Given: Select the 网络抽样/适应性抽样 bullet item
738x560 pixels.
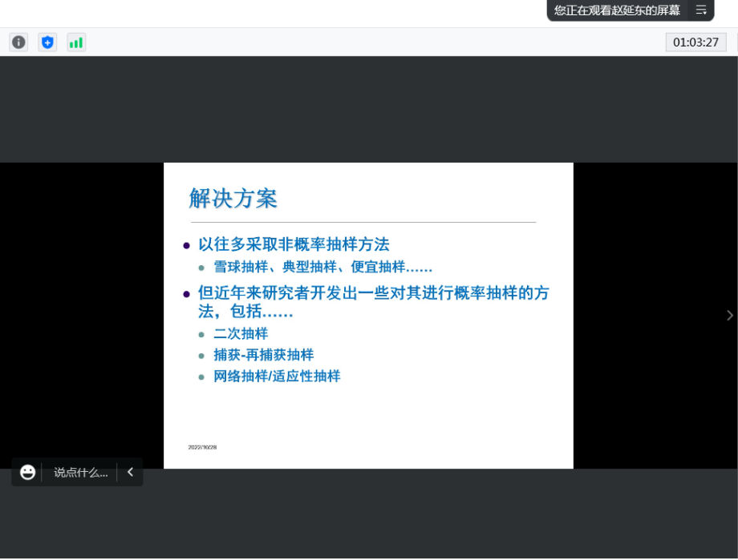Looking at the screenshot, I should (277, 376).
